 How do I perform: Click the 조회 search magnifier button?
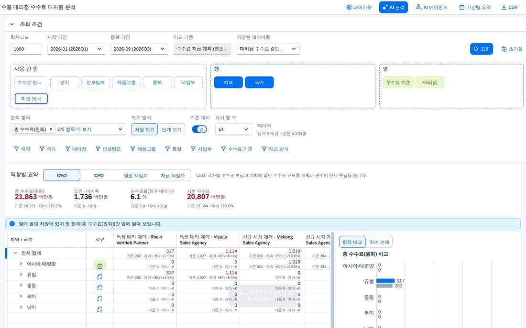pos(482,49)
